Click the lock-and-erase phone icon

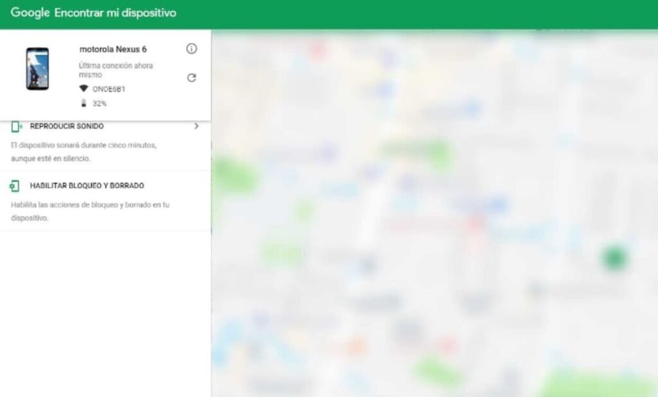tap(14, 186)
